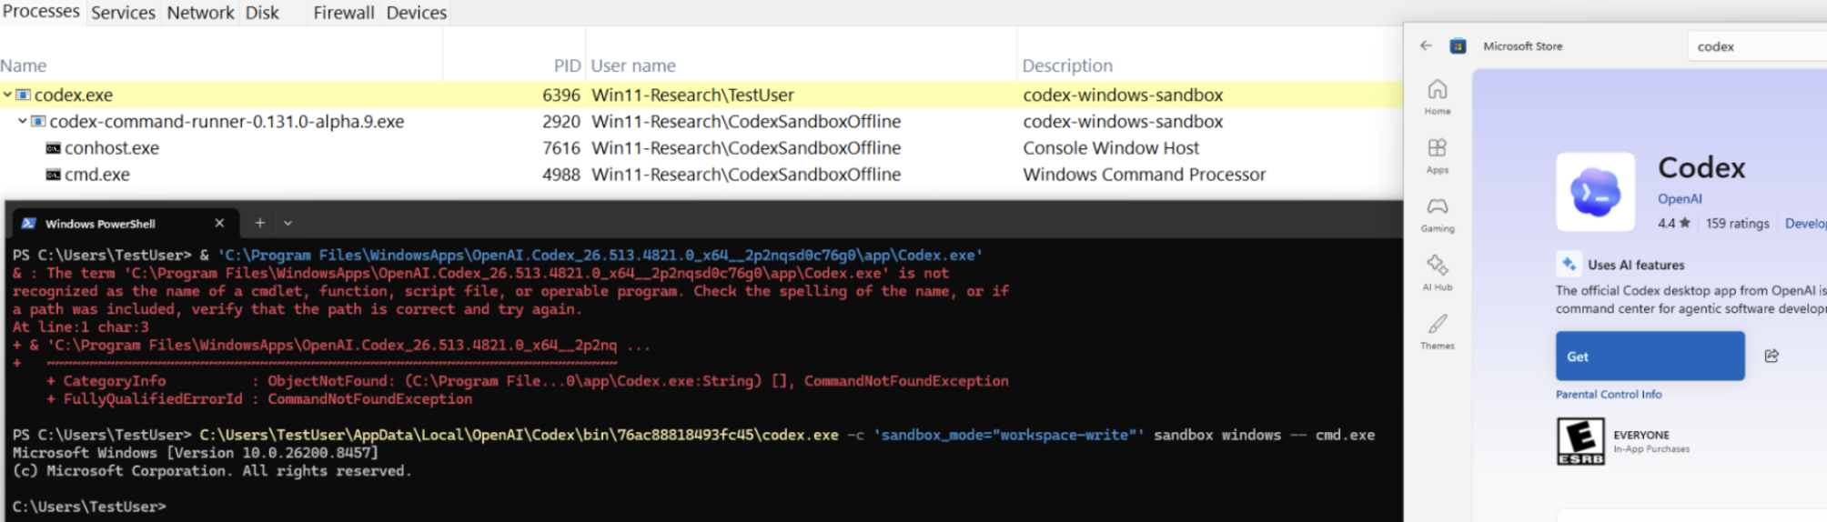Click the Microsoft Store logo icon
1827x522 pixels.
click(x=1458, y=45)
